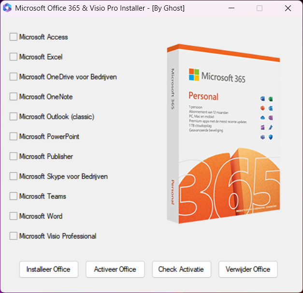Toggle Microsoft Outlook (classic) checkbox

14,117
